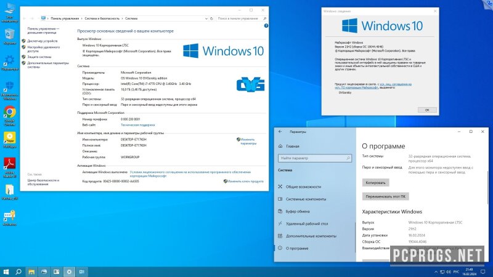493x277 pixels.
Task: Click the 19044.4046 build value in settings
Action: click(x=417, y=241)
